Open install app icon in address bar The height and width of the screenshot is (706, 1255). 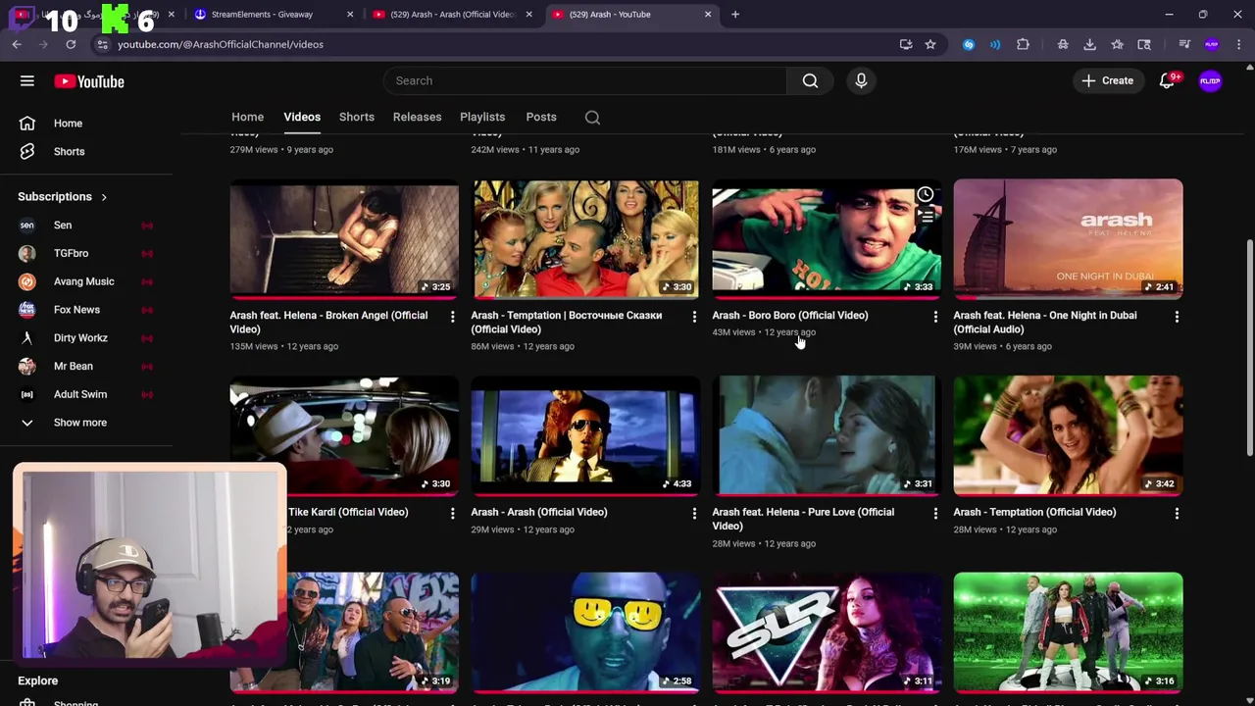click(906, 44)
